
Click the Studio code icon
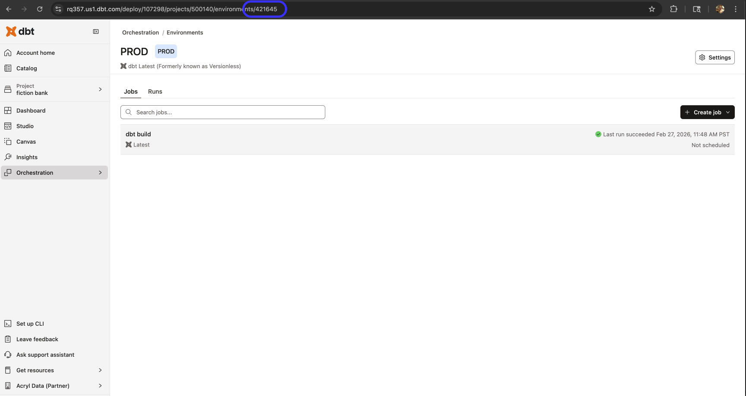pos(8,126)
